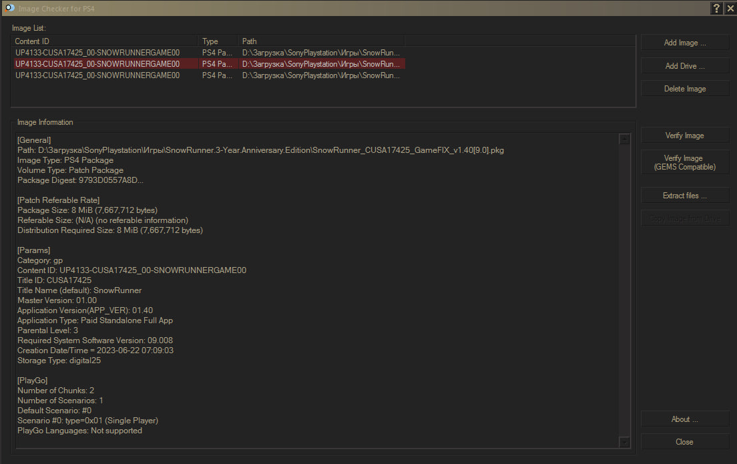Click the Image Checker app icon in title bar
Image resolution: width=737 pixels, height=464 pixels.
pos(10,8)
